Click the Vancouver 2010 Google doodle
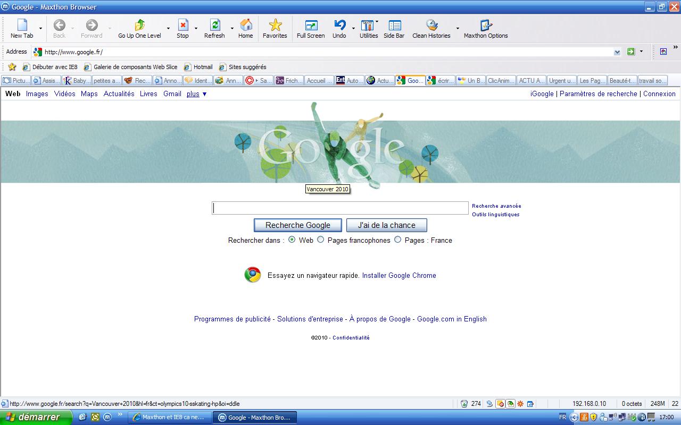This screenshot has width=681, height=425. click(340, 144)
